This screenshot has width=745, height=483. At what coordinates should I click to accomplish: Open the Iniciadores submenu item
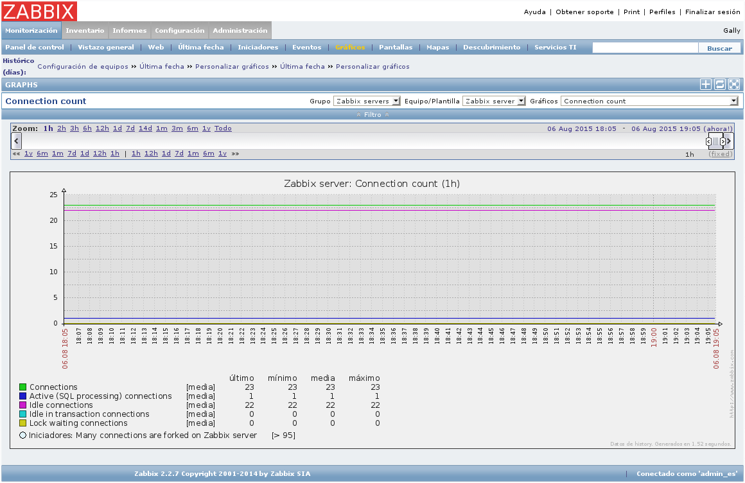click(258, 47)
